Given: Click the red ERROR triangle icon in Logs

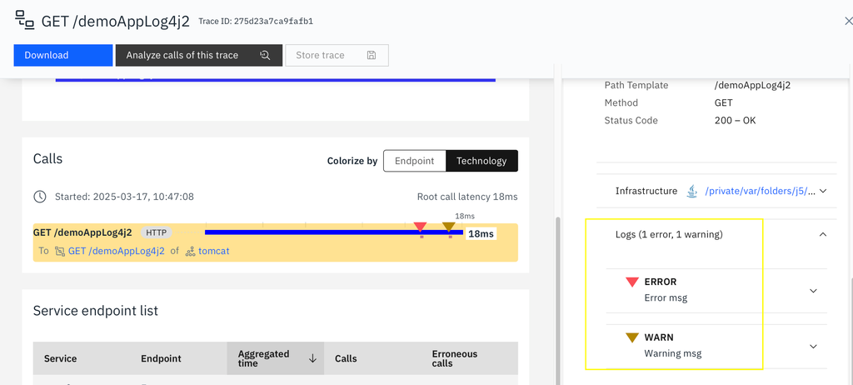Looking at the screenshot, I should [631, 282].
